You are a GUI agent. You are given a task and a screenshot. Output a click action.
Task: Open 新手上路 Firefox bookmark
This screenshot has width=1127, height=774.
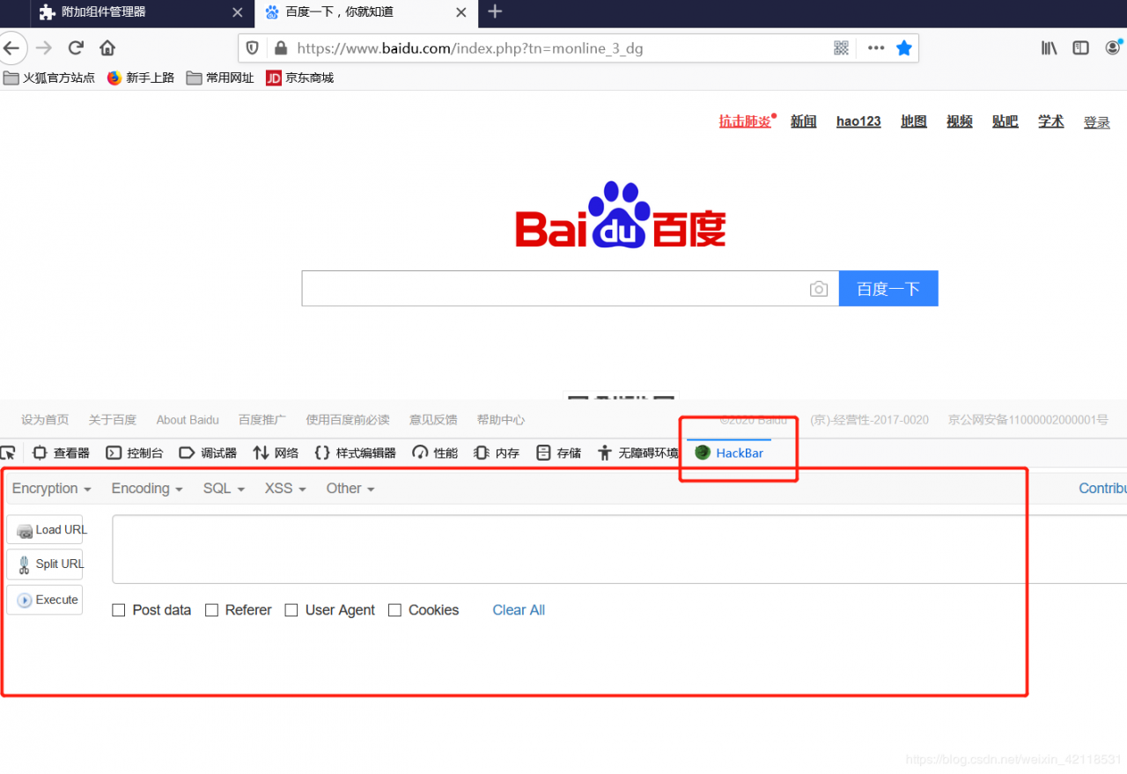141,77
